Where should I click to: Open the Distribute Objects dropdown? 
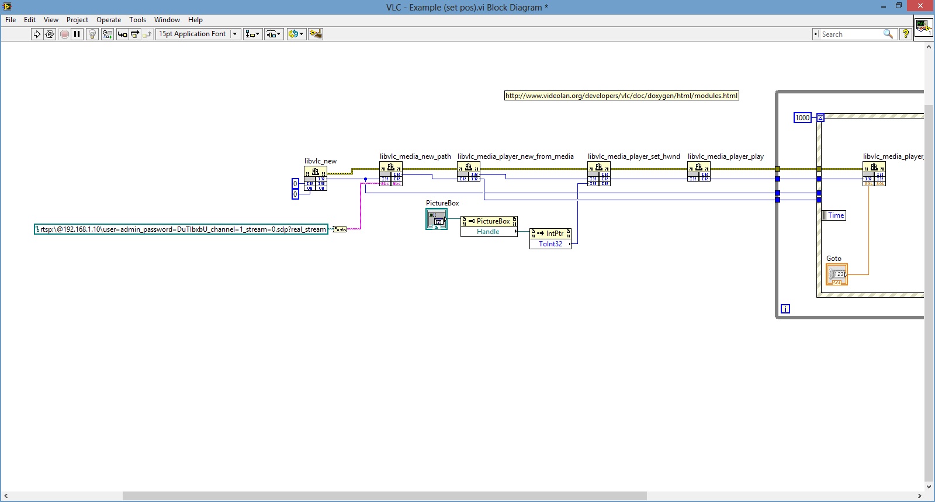[x=273, y=34]
